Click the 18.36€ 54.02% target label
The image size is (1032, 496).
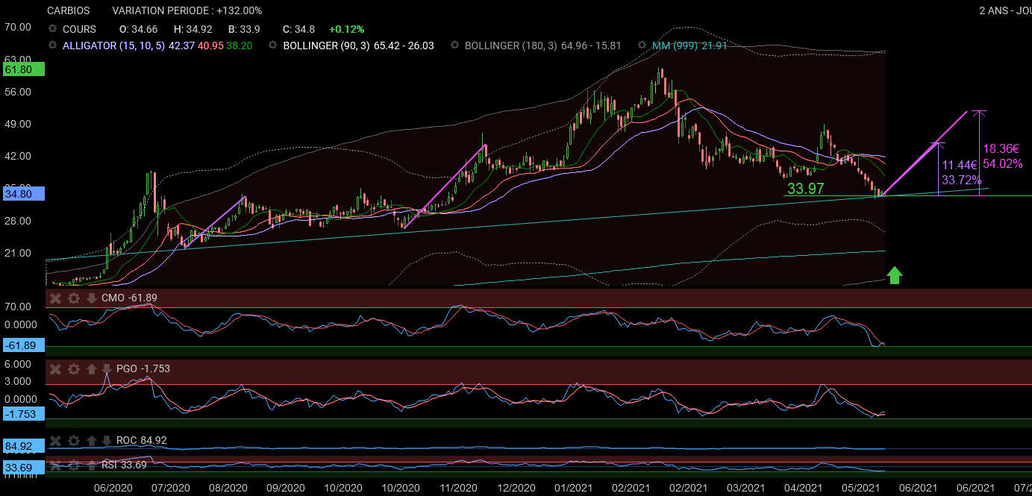tap(1002, 156)
